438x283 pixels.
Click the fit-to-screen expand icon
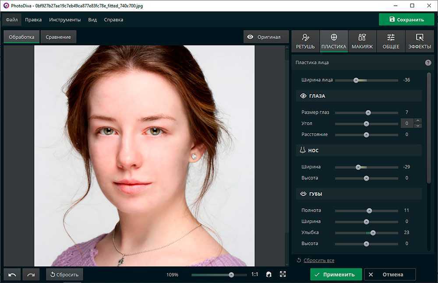pos(283,274)
